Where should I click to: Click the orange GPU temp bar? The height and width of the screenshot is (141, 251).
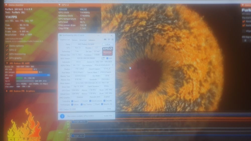point(24,69)
